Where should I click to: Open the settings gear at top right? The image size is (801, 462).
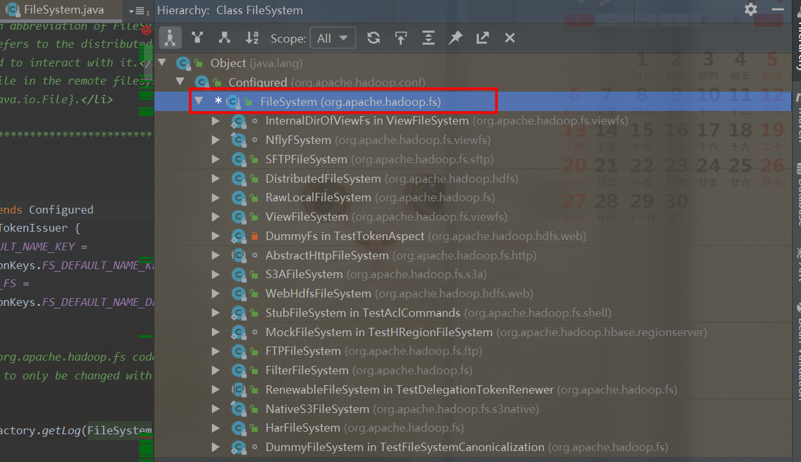coord(750,10)
